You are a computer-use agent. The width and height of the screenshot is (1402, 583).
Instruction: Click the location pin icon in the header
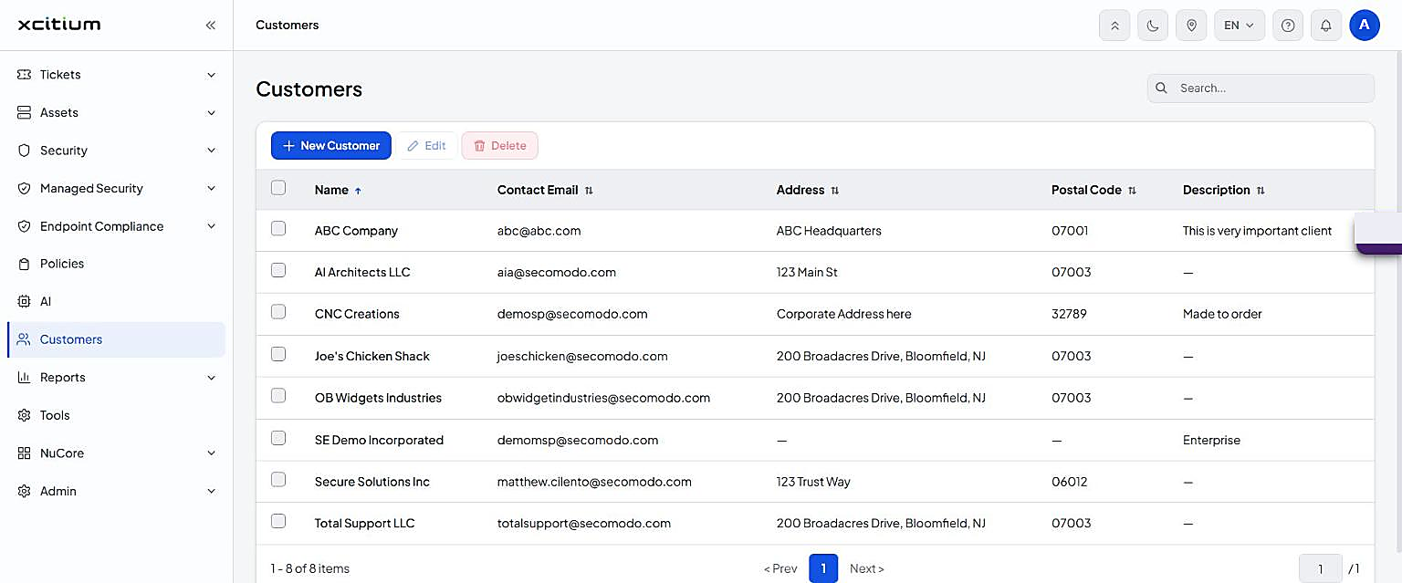tap(1191, 26)
